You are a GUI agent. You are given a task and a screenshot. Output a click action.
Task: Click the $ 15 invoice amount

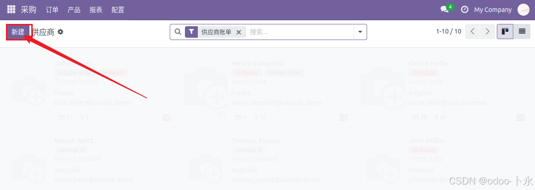(260, 117)
